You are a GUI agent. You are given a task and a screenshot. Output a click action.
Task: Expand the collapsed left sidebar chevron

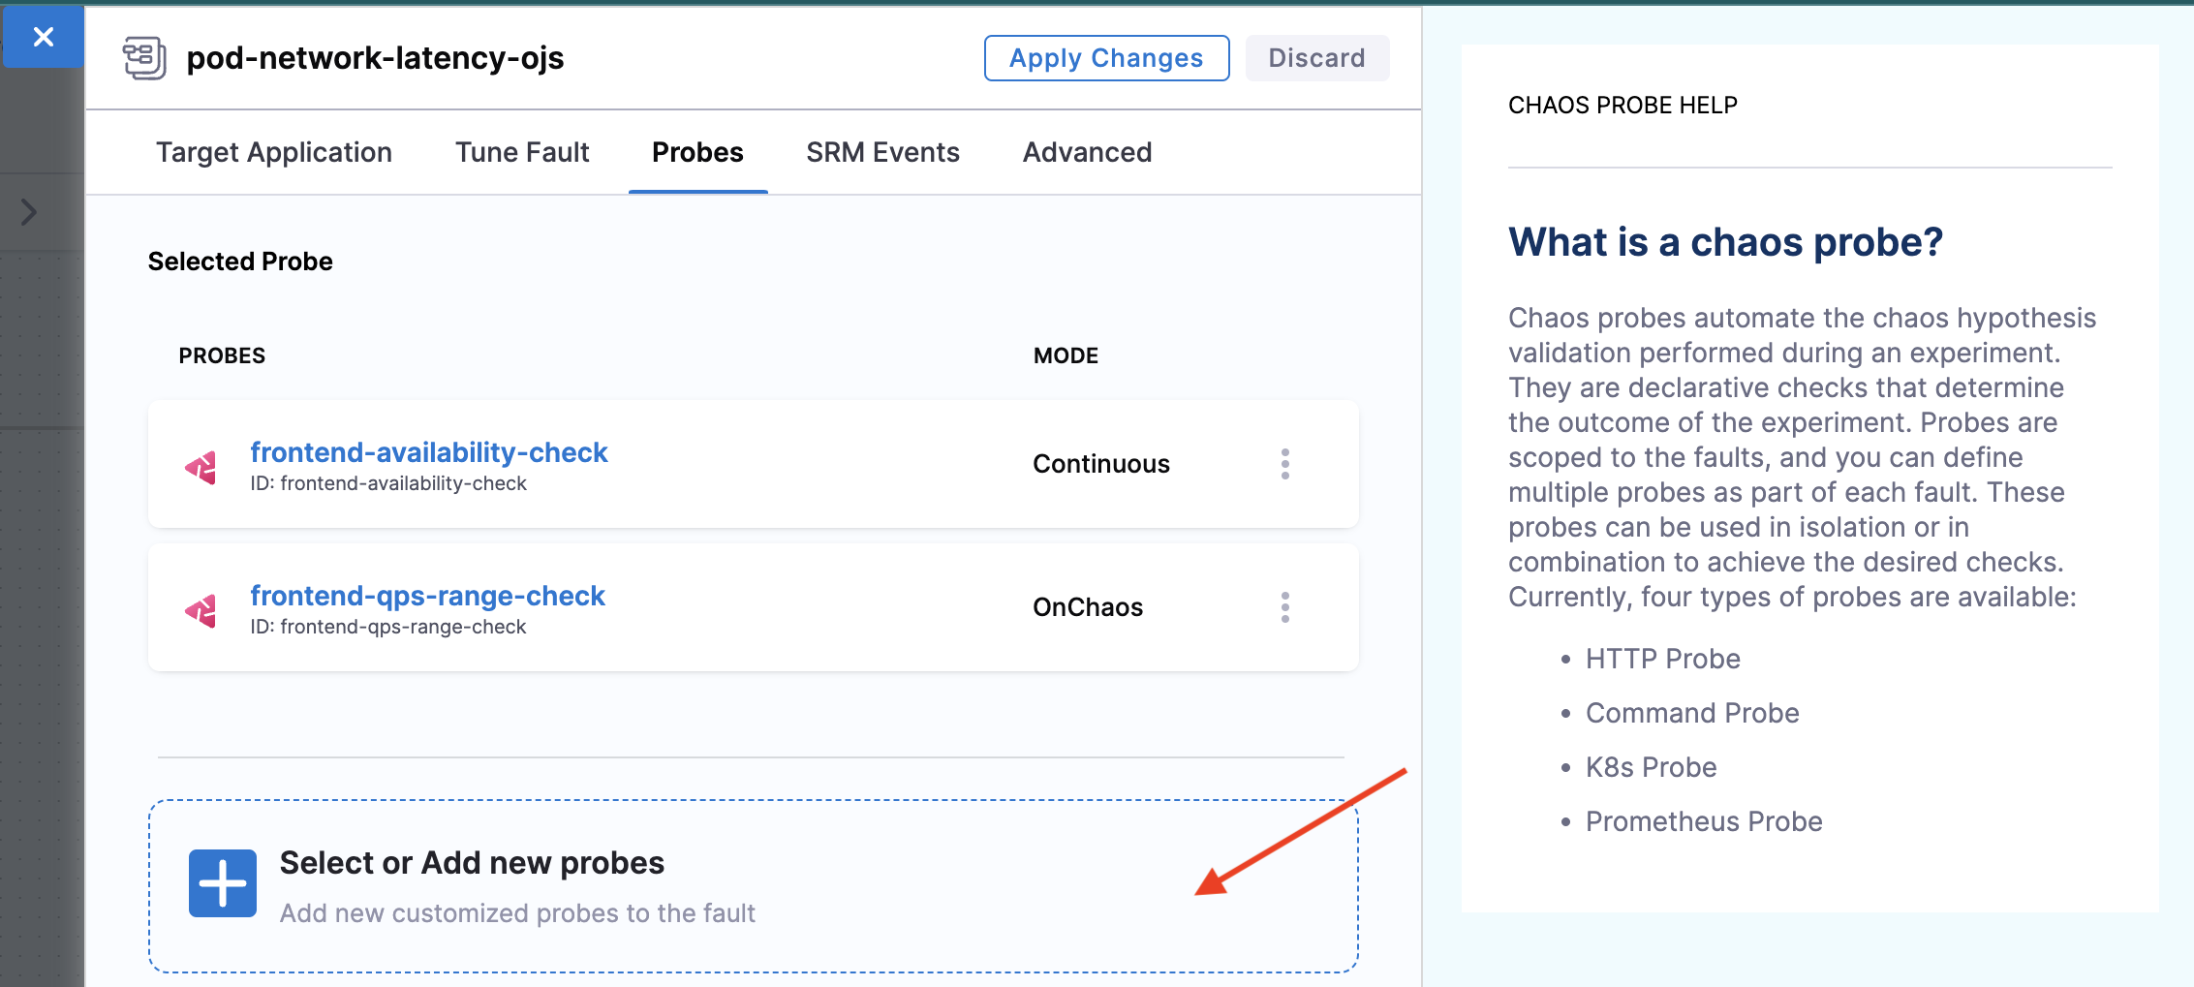click(29, 212)
